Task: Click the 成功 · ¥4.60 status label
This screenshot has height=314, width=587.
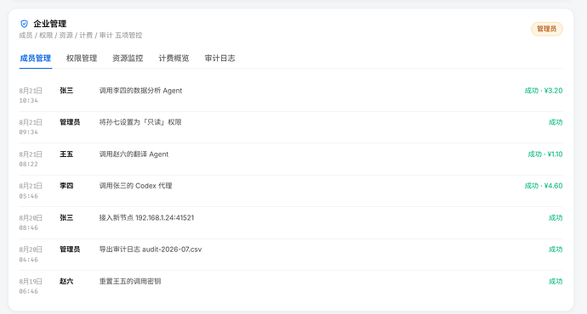Action: pos(544,186)
